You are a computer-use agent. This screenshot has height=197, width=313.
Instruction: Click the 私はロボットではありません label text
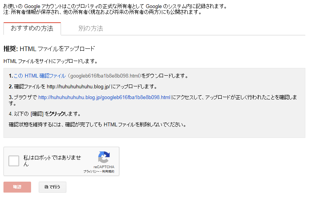[x=52, y=161]
